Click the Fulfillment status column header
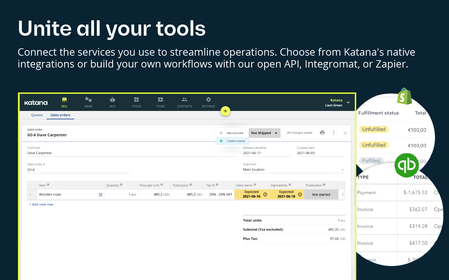 [x=378, y=113]
